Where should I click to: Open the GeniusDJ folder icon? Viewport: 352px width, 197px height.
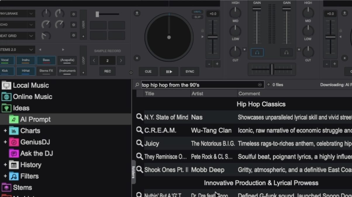click(13, 142)
